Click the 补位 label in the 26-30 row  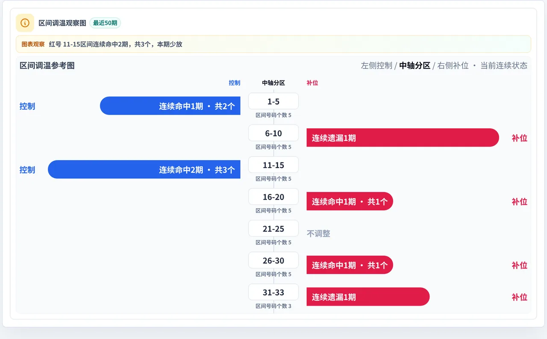click(520, 265)
